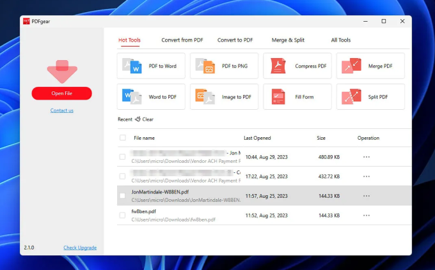Open operation menu for 480.89 KB file

click(367, 157)
